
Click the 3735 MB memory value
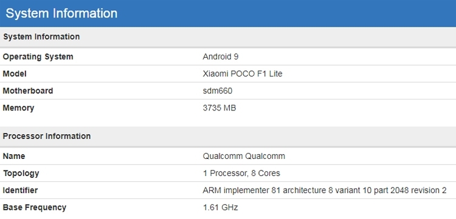point(219,108)
